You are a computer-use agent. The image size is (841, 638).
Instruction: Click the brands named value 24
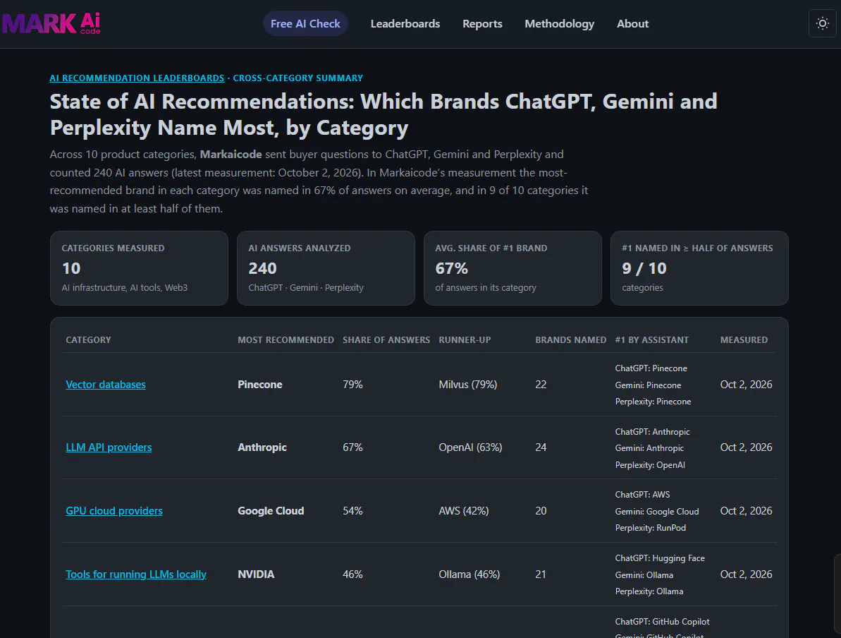(x=541, y=447)
